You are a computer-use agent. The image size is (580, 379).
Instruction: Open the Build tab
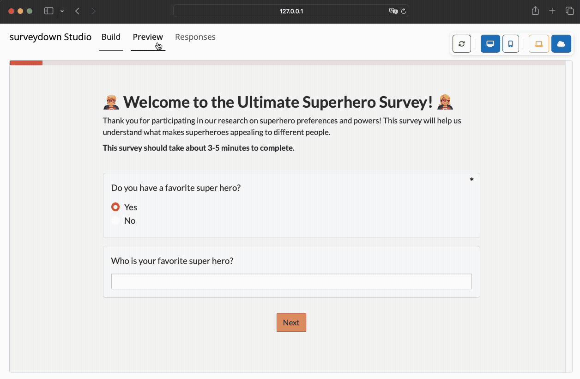111,37
